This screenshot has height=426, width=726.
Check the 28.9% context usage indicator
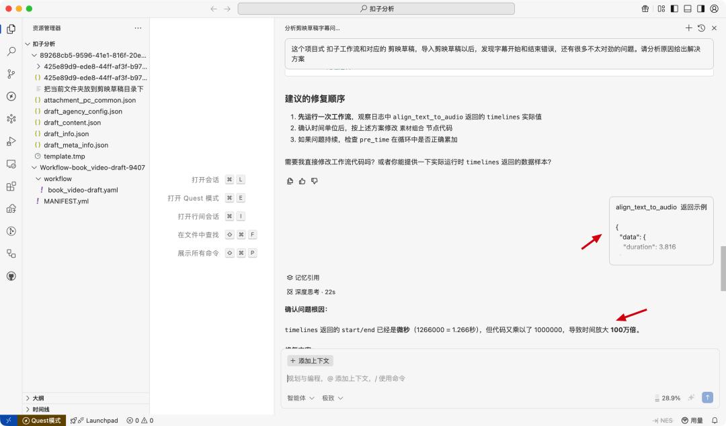669,397
